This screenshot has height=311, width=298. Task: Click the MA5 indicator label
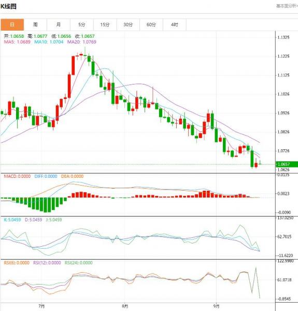pos(17,42)
